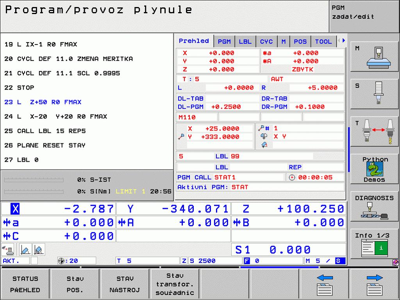Click the mirror axes icon beside X Y
The width and height of the screenshot is (400, 300).
coord(264,136)
